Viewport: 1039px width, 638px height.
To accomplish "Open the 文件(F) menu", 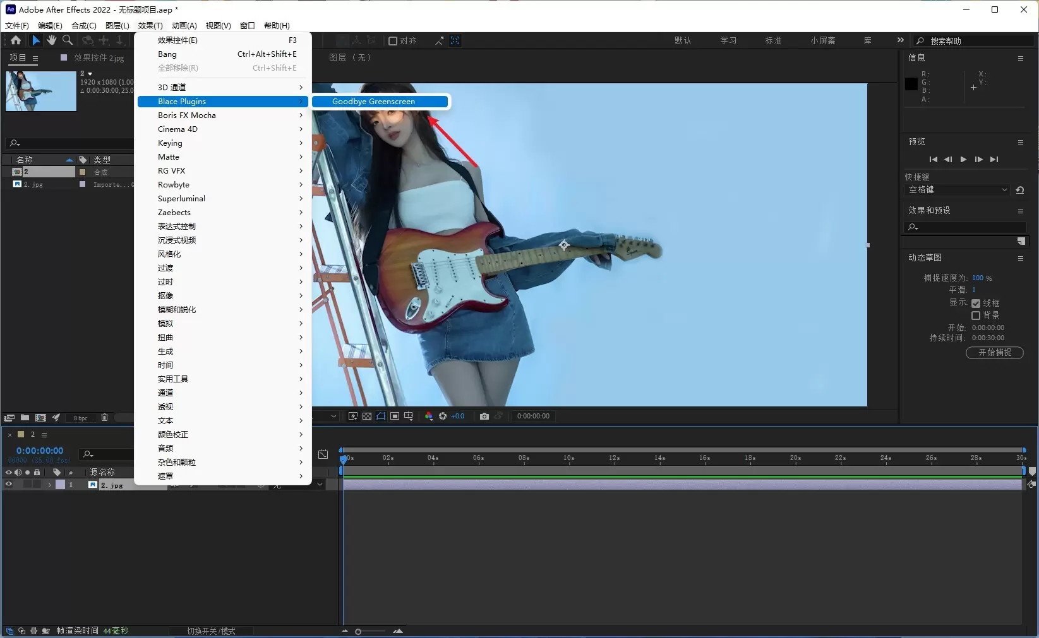I will 17,26.
